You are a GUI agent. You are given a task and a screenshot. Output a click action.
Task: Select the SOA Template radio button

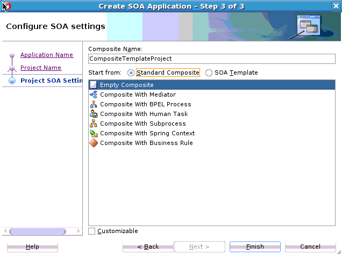[209, 72]
